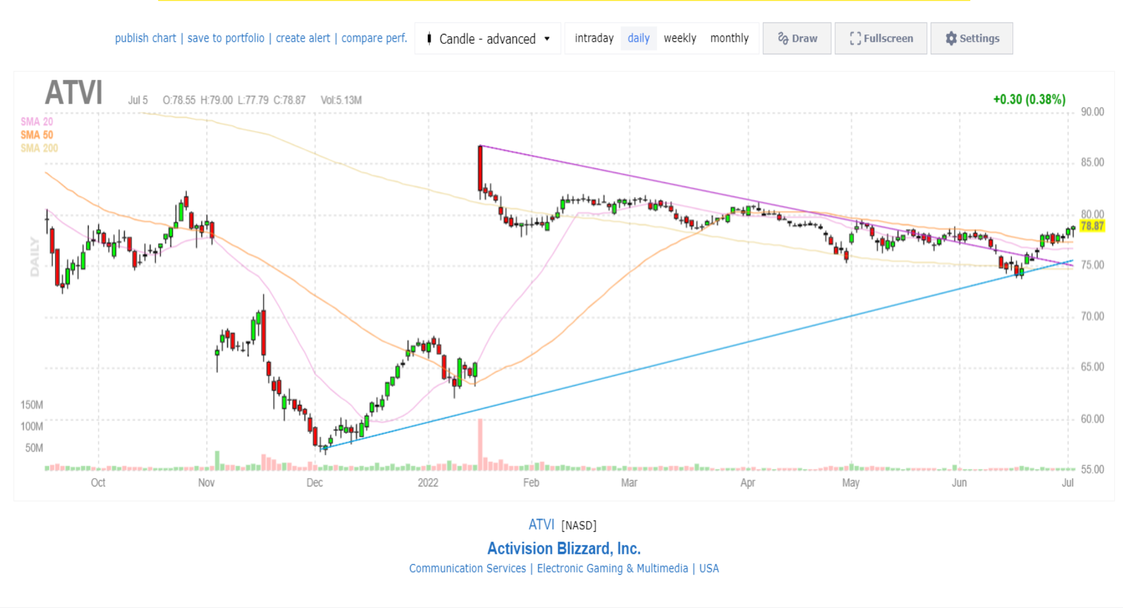
Task: Click the 60.00 price axis label
Action: click(x=1092, y=419)
